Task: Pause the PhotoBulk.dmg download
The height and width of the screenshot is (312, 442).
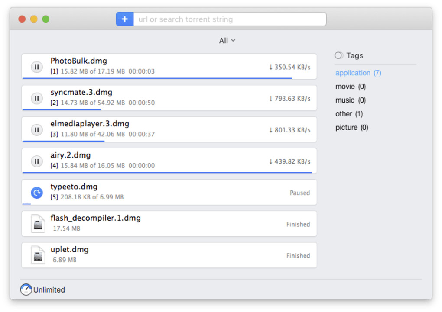Action: (x=37, y=67)
